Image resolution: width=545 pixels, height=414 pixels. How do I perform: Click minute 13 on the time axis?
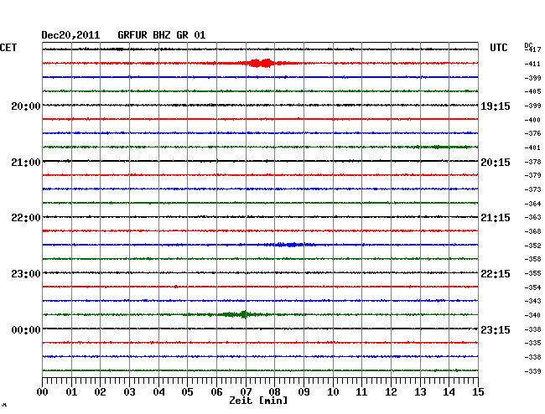[x=420, y=392]
